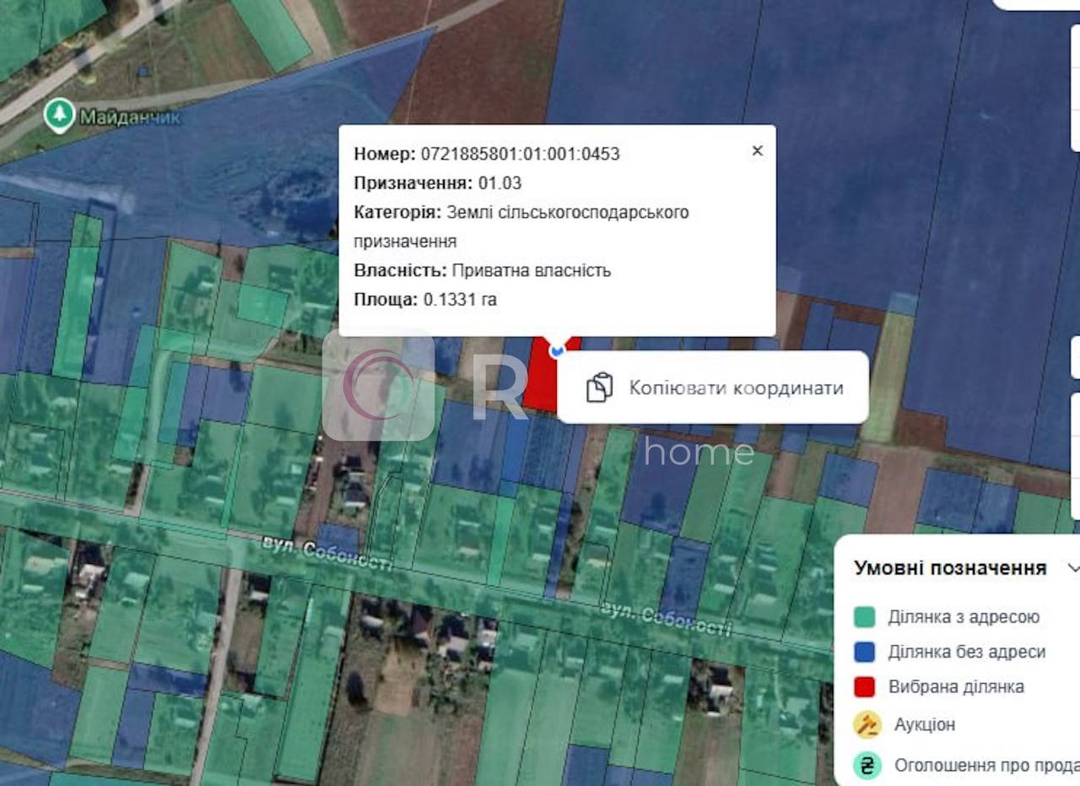Click the blue Ділянка без адреси swatch
Image resolution: width=1080 pixels, height=786 pixels.
click(864, 652)
